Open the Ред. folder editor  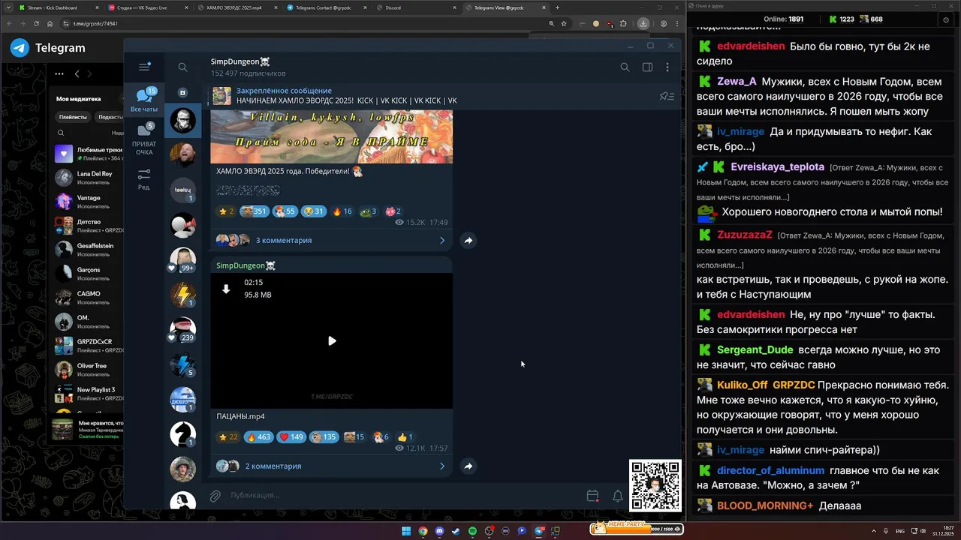pyautogui.click(x=144, y=179)
